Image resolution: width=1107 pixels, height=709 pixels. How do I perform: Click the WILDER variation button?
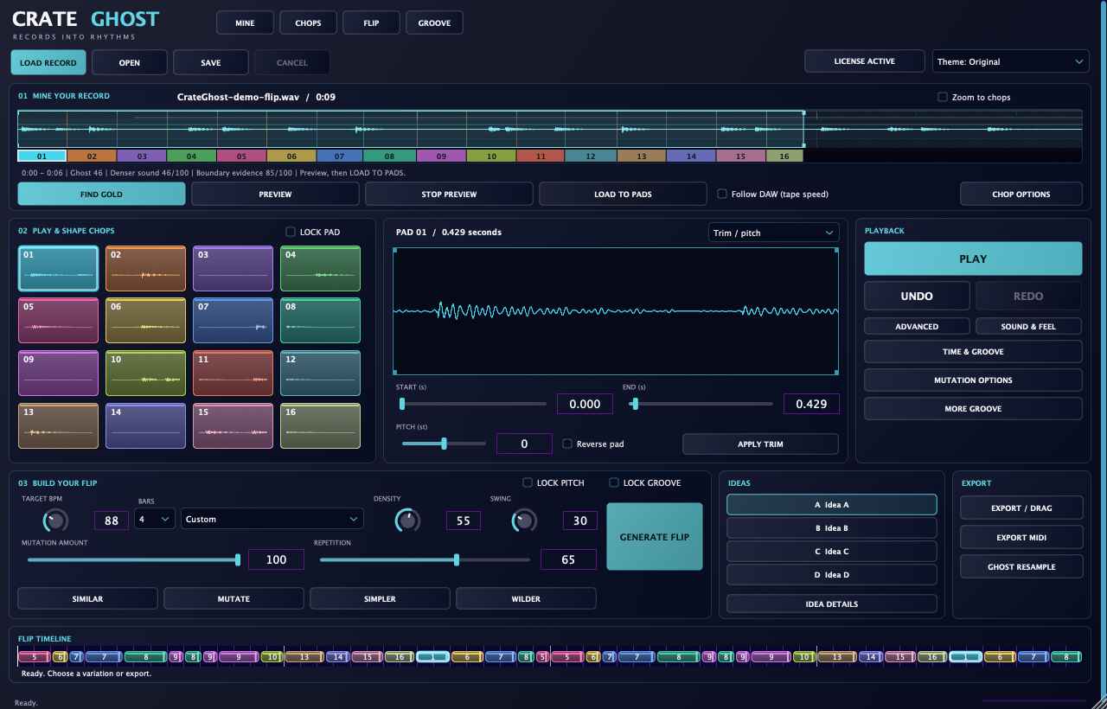[x=526, y=598]
